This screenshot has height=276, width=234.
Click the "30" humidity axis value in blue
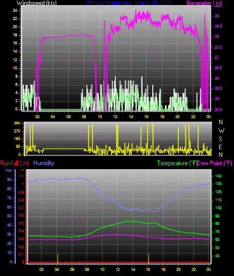pyautogui.click(x=9, y=234)
